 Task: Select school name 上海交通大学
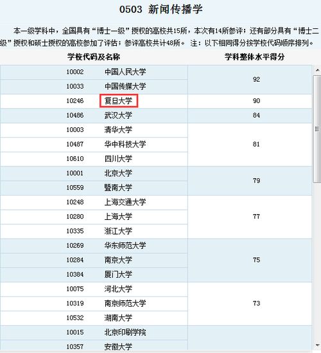pos(125,202)
